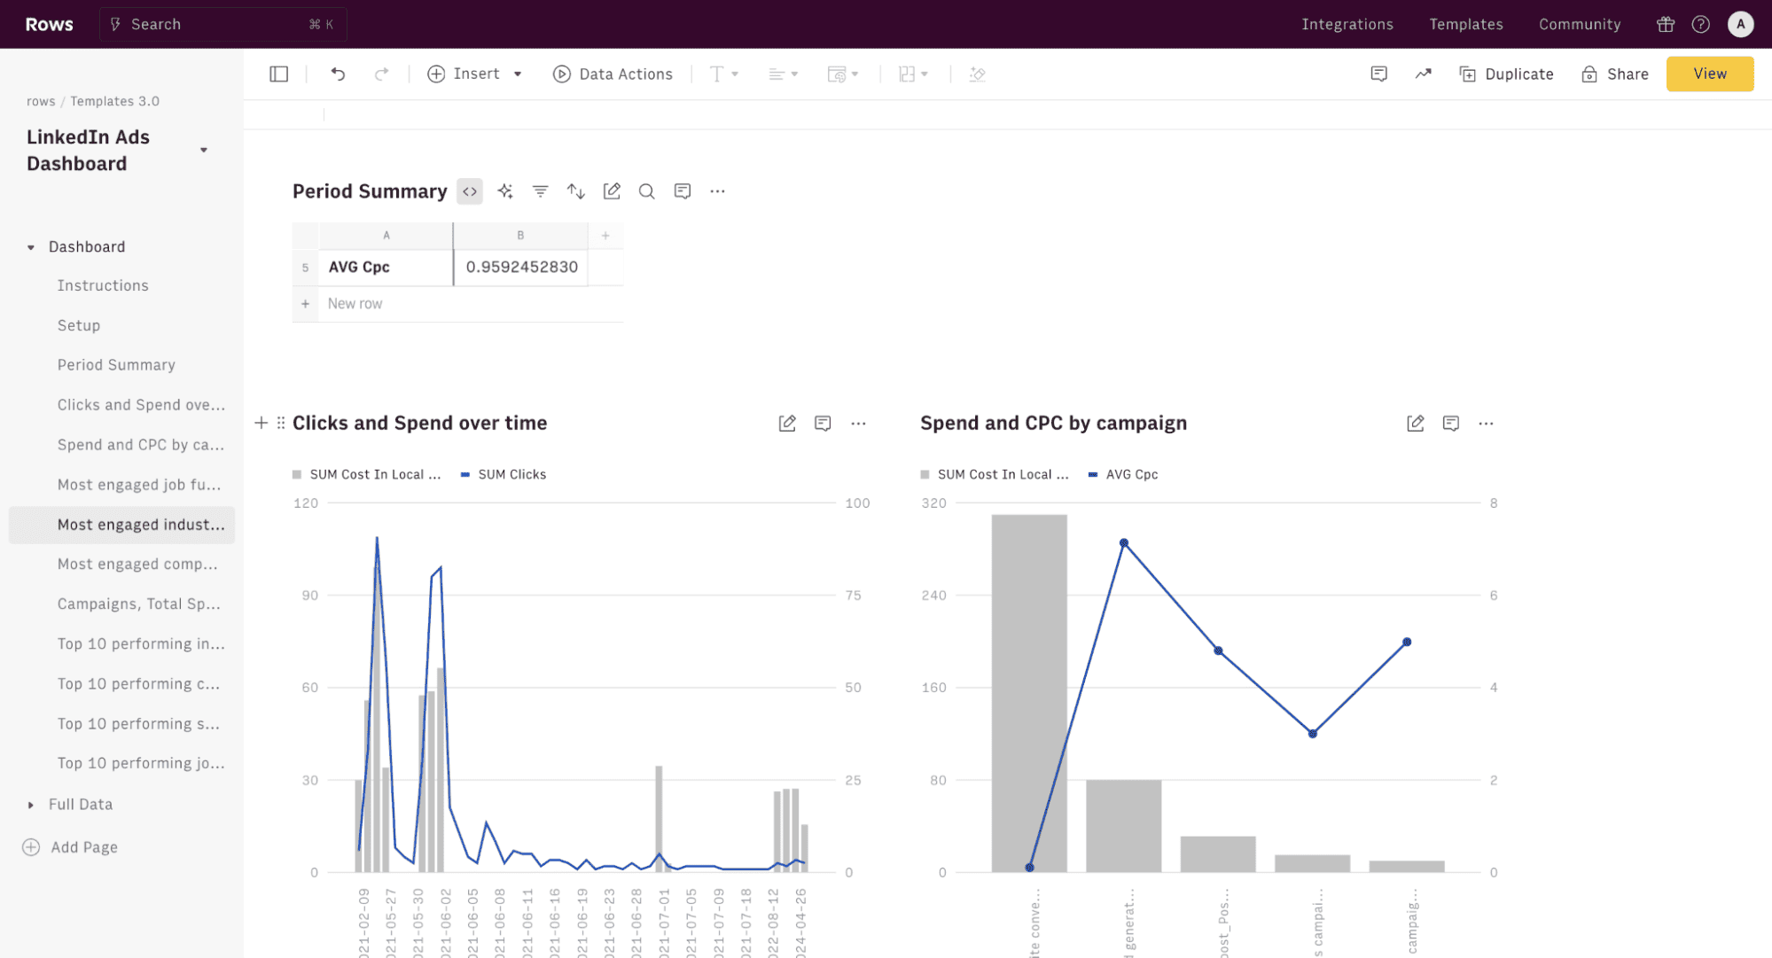Select the 0.9592452830 value cell

click(x=521, y=268)
